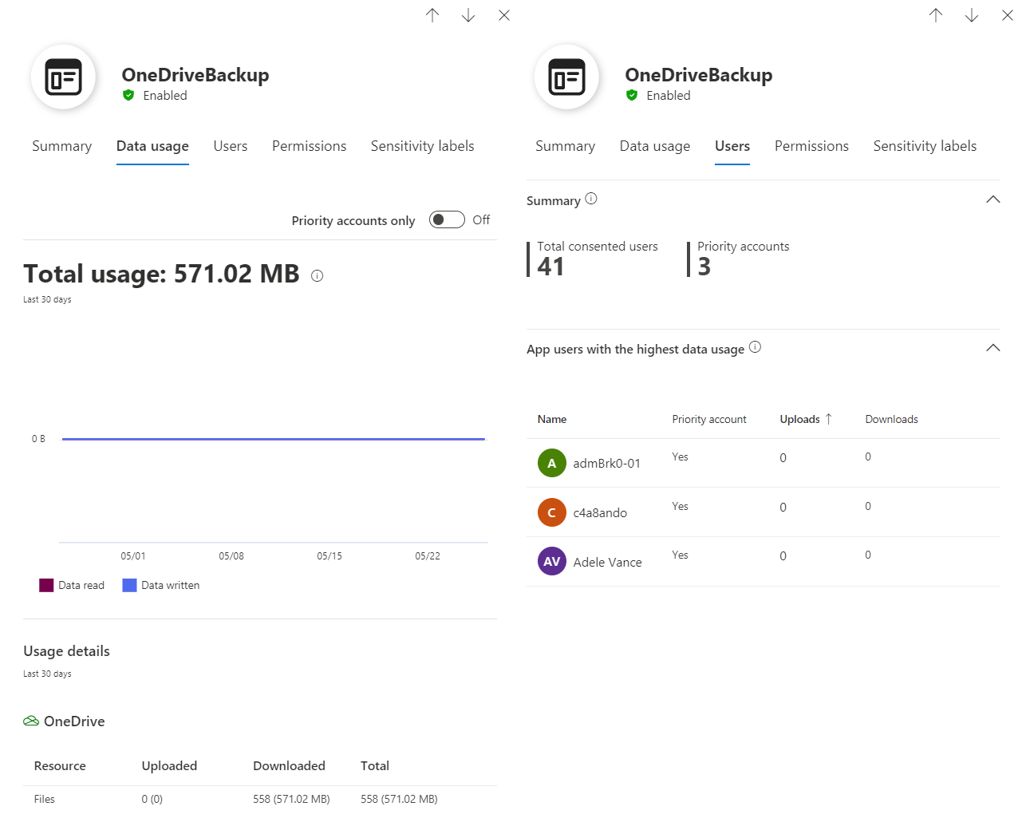Open Permissions tab in left panel
This screenshot has height=830, width=1022.
(309, 146)
